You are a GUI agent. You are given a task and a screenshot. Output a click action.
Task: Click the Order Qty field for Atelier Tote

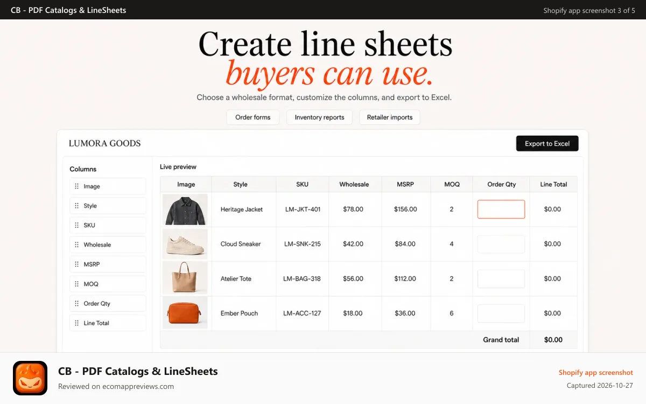[x=501, y=278]
